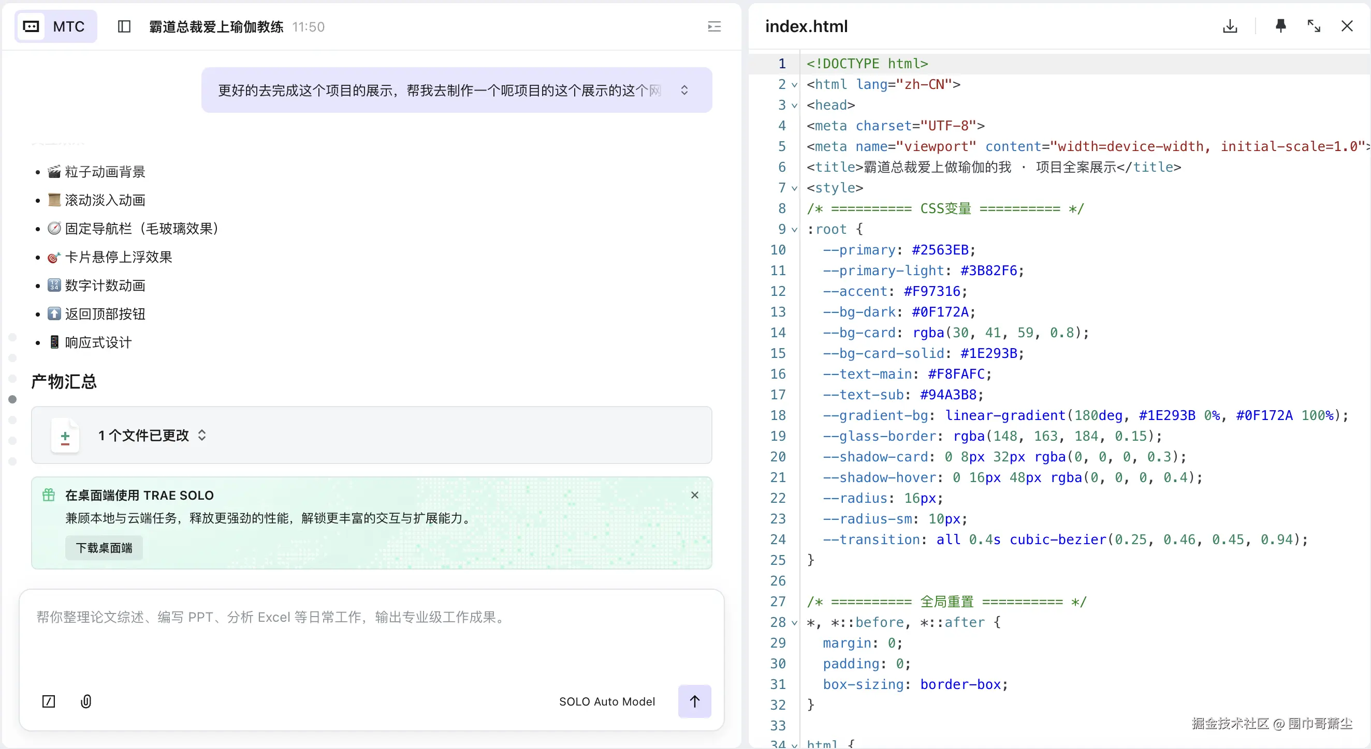This screenshot has height=749, width=1371.
Task: Open the panel layout toggle at top right
Action: pos(713,26)
